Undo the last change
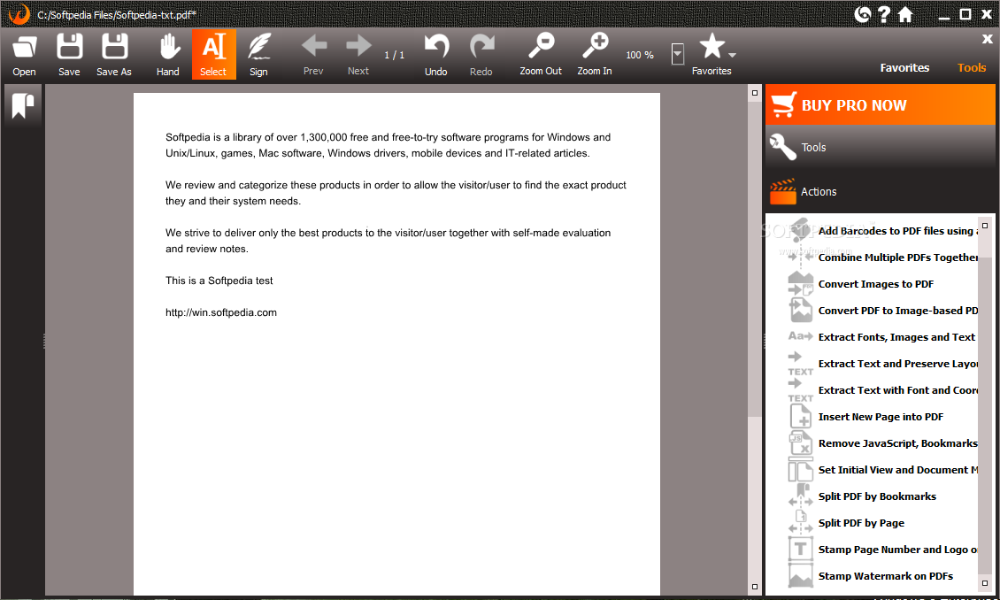The height and width of the screenshot is (600, 1000). tap(436, 55)
